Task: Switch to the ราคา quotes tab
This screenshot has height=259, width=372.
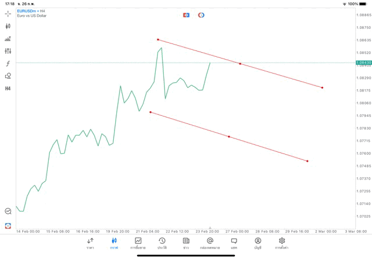Action: point(90,243)
